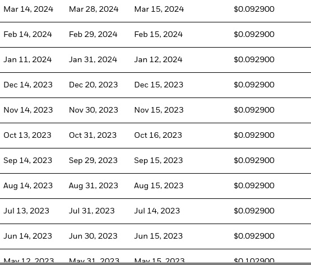Viewport: 311px width, 265px height.
Task: Click $0.092900 amount in Feb 14, 2024 row
Action: (x=254, y=35)
